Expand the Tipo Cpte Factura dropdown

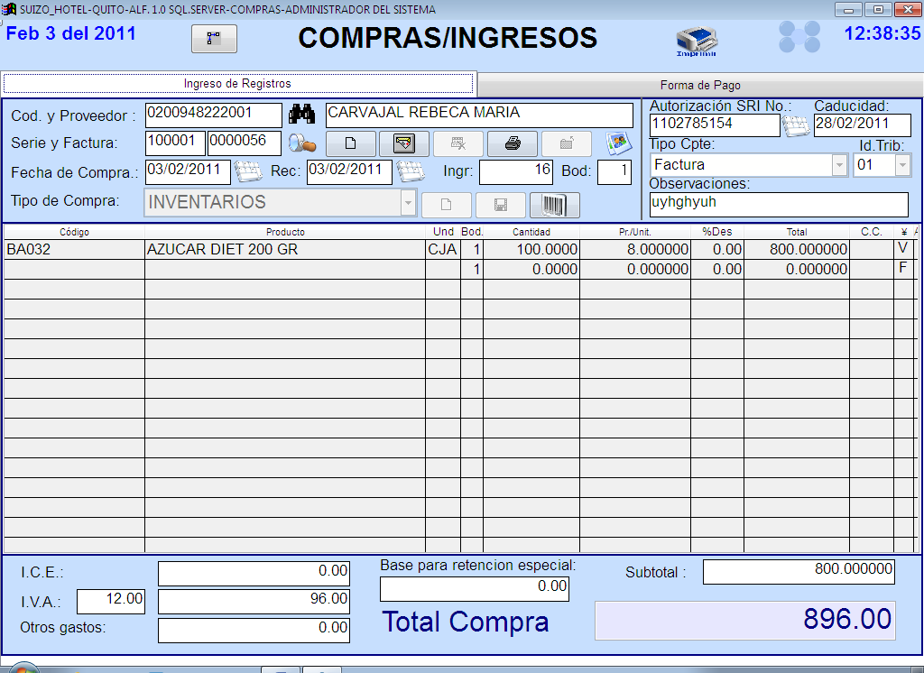pos(839,165)
